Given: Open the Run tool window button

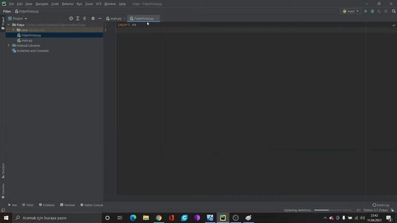Looking at the screenshot, I should [12, 205].
